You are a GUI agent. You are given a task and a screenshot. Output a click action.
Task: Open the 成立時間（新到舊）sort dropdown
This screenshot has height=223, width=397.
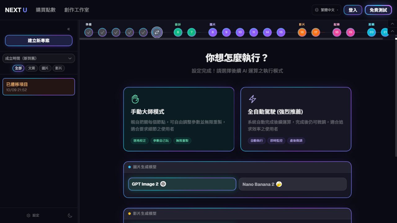[x=39, y=58]
